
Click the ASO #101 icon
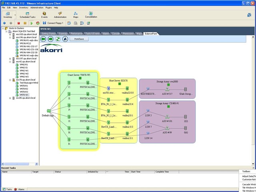point(167,116)
